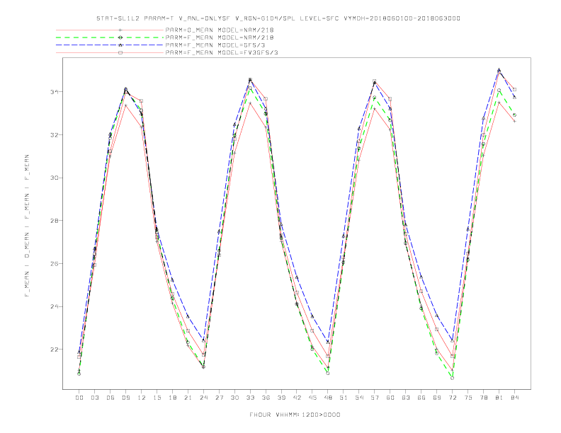
Task: Select legend entry PARM=O_MEAN MODEL=NAM/218
Action: tap(165, 30)
